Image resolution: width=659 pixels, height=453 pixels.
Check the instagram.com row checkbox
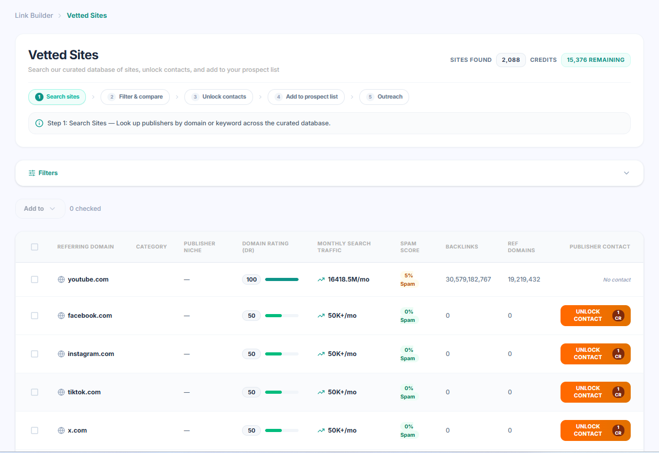(x=35, y=354)
